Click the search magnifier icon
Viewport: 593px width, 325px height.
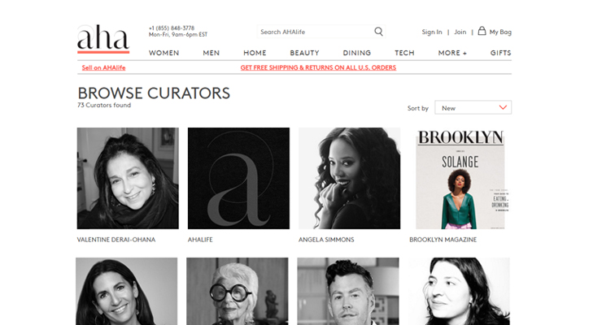(x=378, y=32)
